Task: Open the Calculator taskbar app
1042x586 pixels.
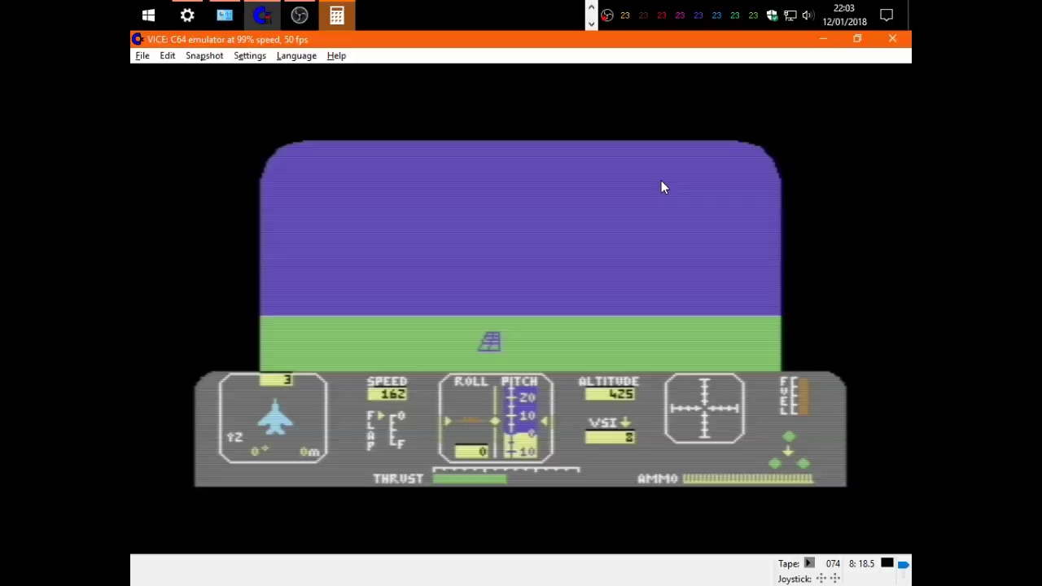Action: point(336,15)
